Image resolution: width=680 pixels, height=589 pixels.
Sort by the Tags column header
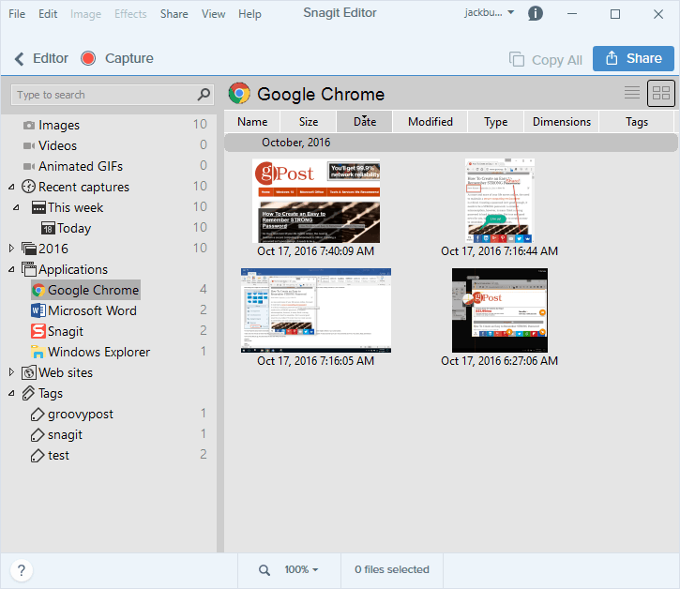point(637,121)
